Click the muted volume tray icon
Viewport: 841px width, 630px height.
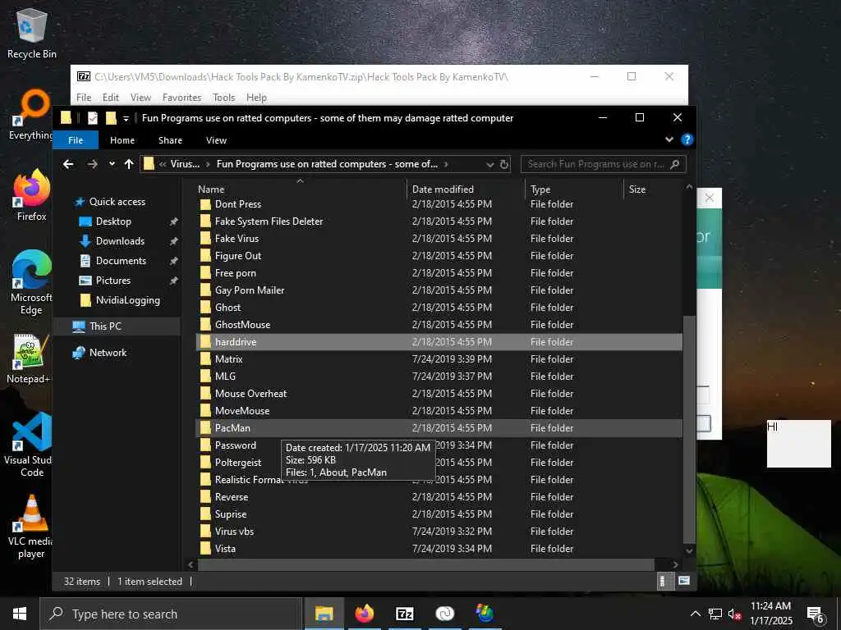735,614
